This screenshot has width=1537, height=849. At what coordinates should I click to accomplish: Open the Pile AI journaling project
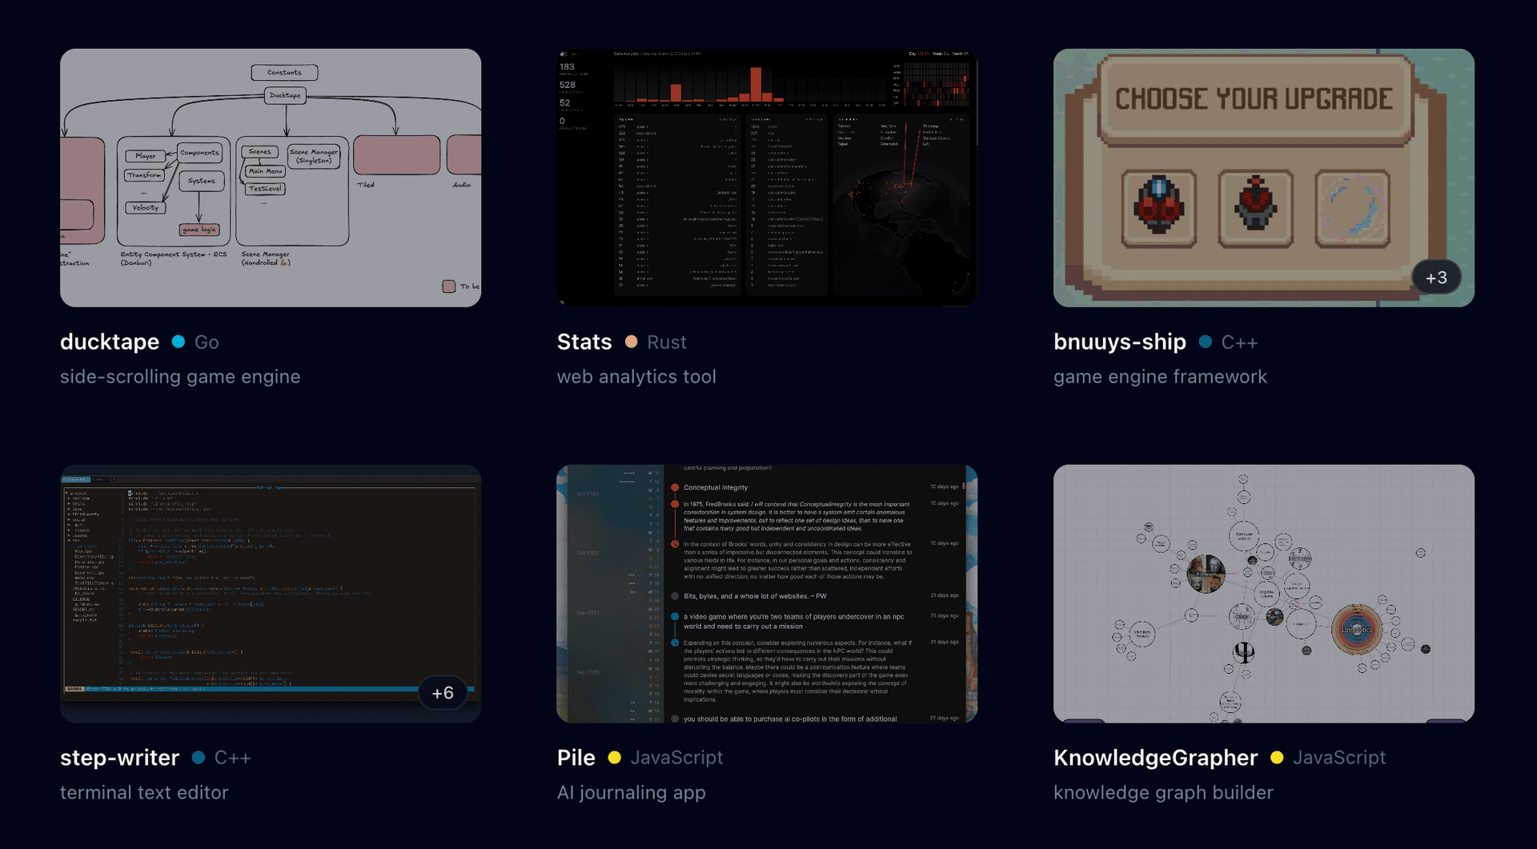pyautogui.click(x=576, y=758)
